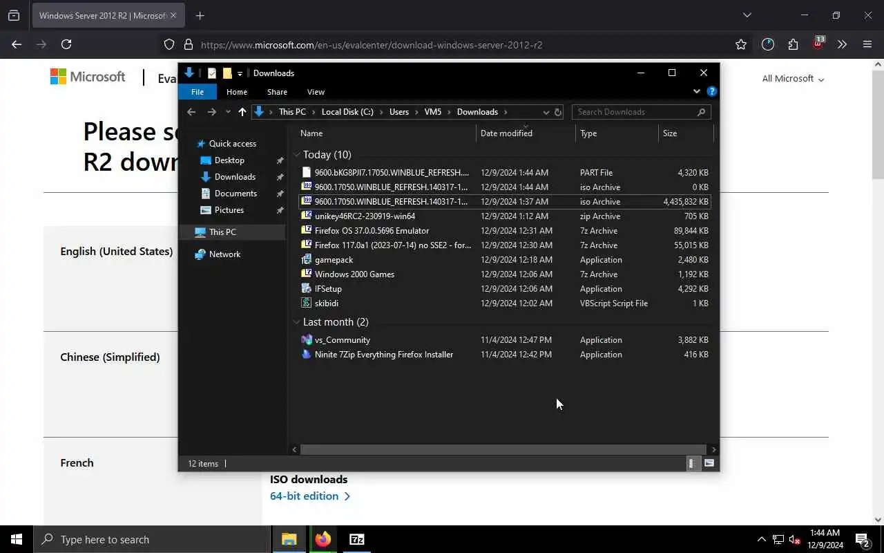The image size is (884, 553).
Task: Open 7-Zip from the taskbar
Action: (x=357, y=539)
